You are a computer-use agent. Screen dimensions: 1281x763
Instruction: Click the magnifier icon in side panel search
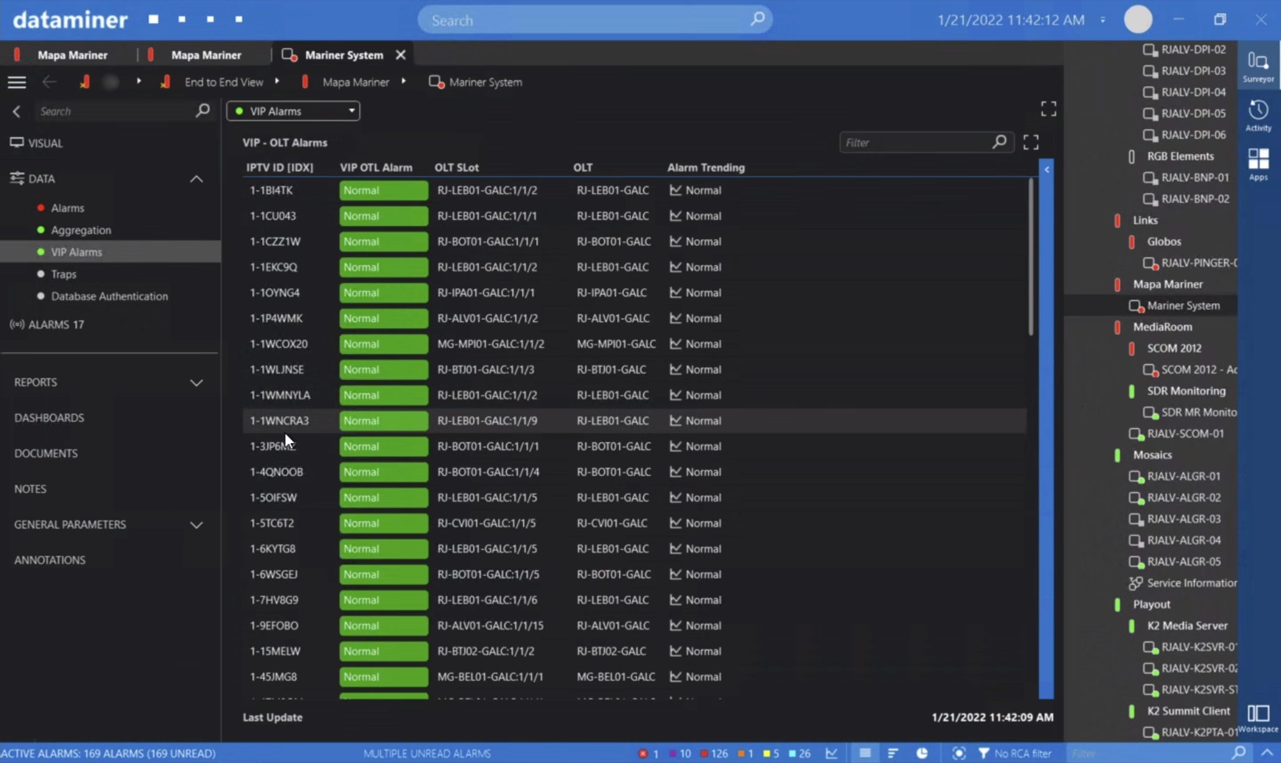pos(202,111)
